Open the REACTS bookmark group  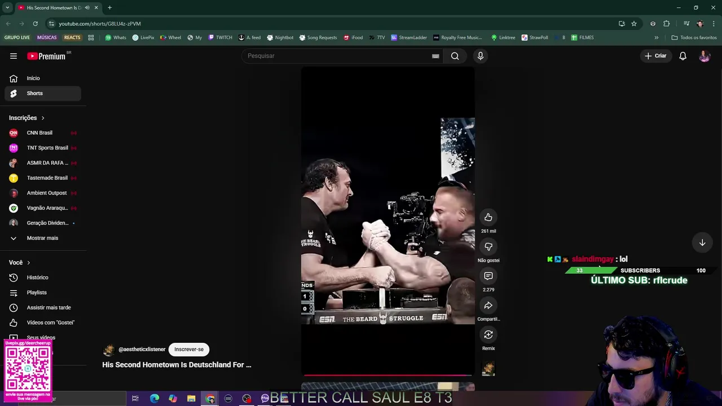point(72,38)
